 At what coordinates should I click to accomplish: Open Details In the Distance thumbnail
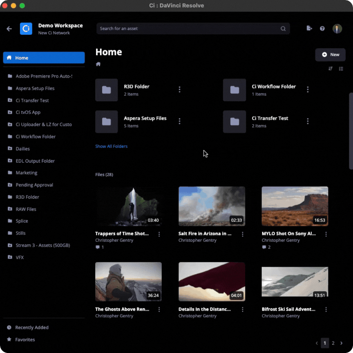(x=212, y=282)
